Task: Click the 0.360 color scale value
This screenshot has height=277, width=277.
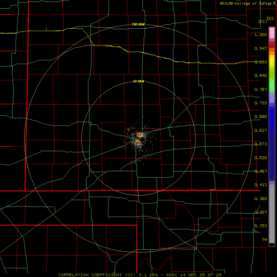Action: [261, 199]
